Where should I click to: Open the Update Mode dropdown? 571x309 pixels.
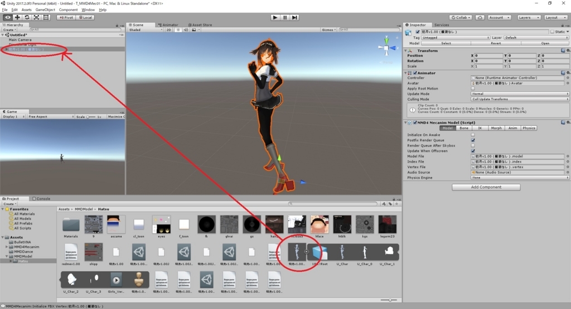pos(520,94)
